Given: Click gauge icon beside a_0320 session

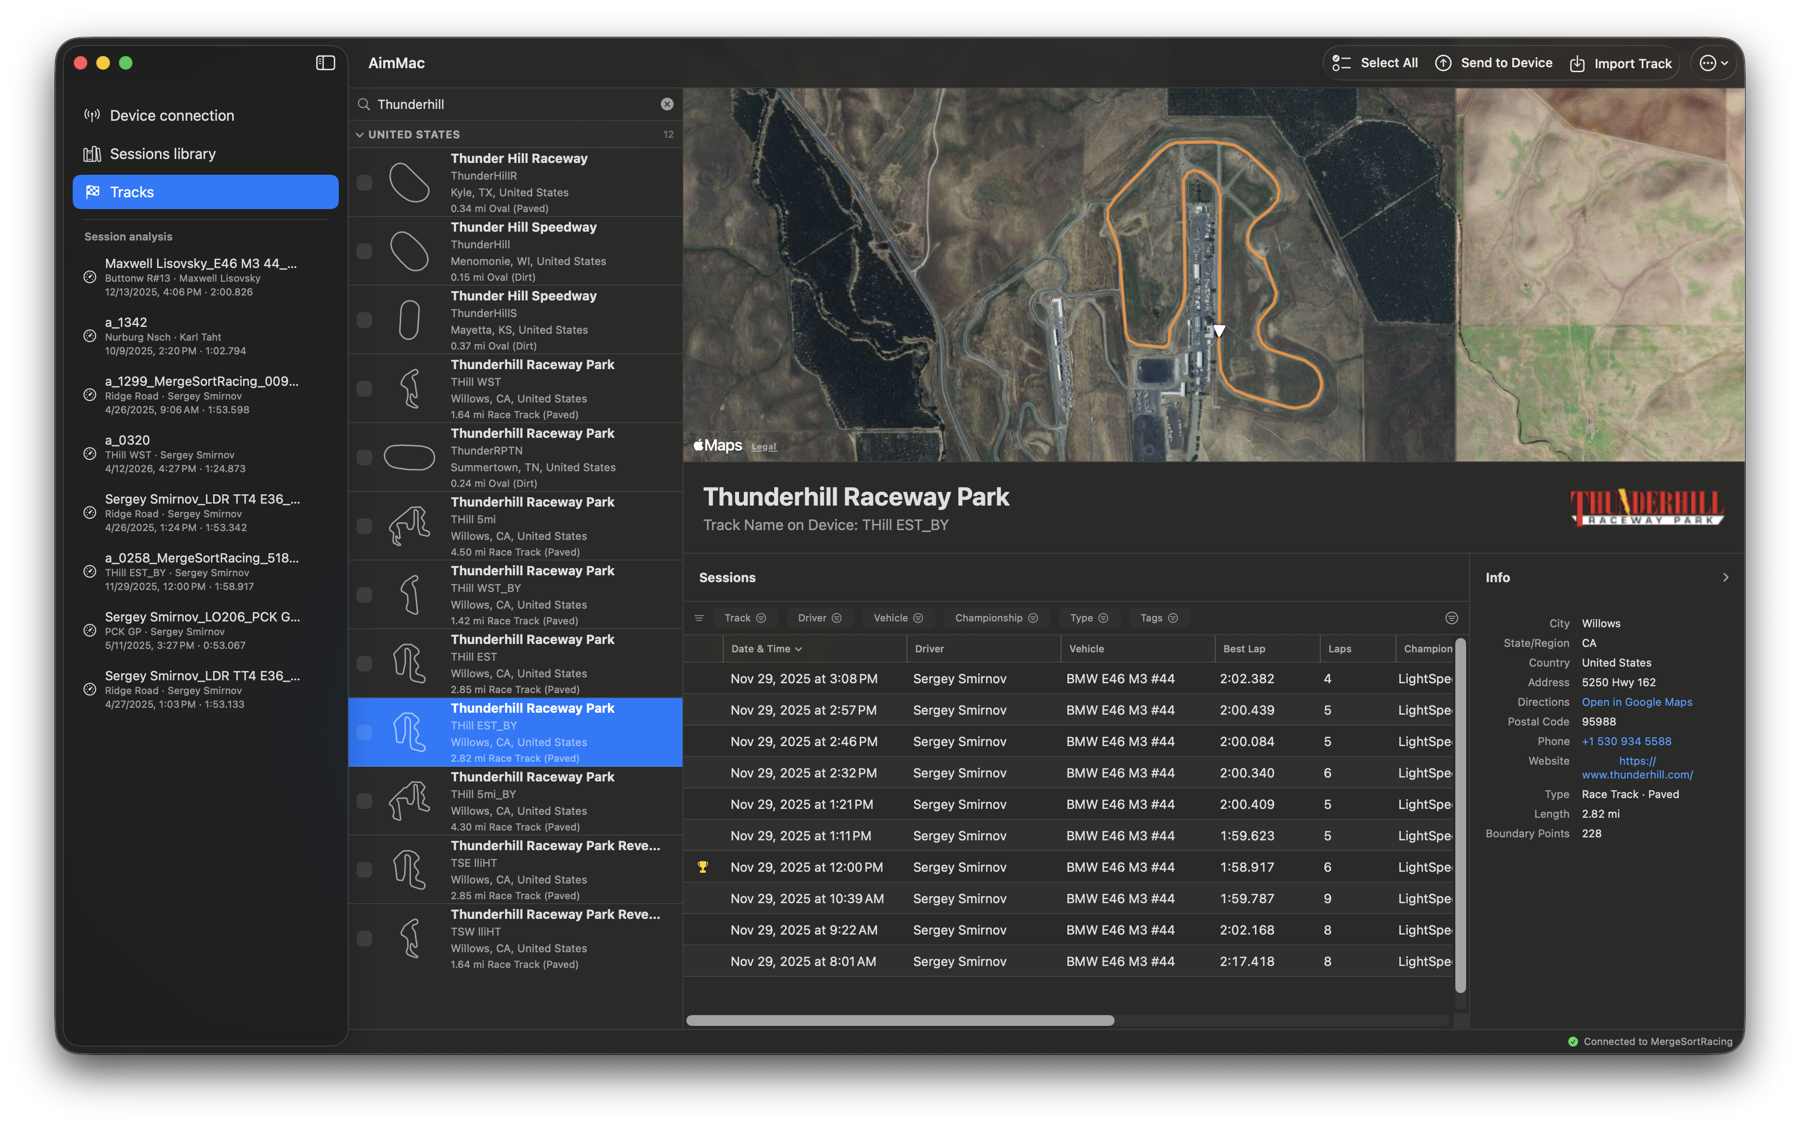Looking at the screenshot, I should (x=89, y=454).
